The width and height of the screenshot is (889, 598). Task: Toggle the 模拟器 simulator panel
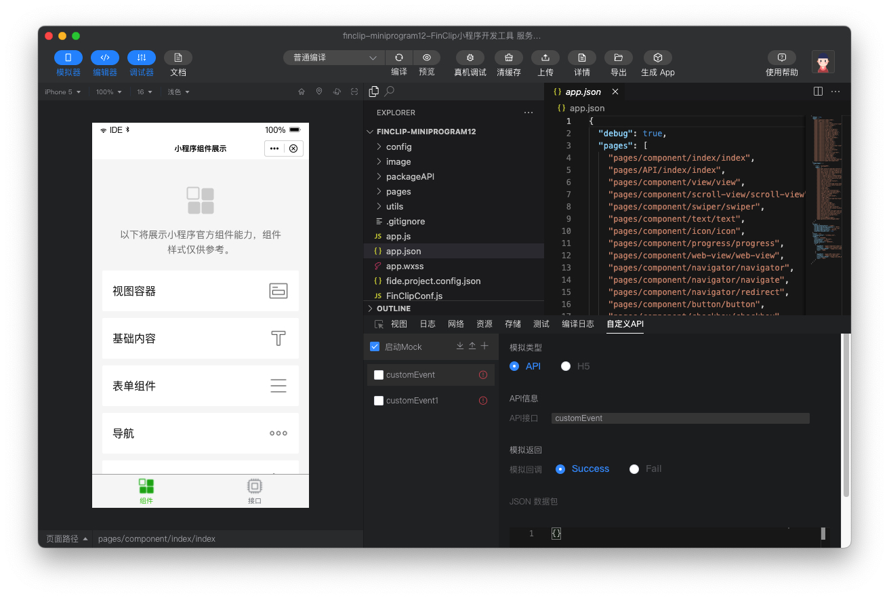pyautogui.click(x=68, y=58)
